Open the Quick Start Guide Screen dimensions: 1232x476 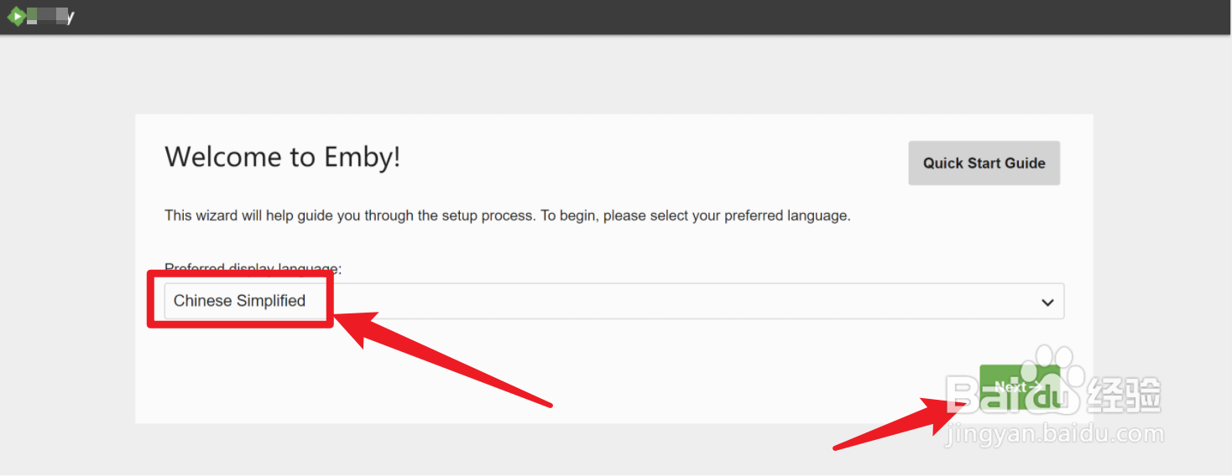pyautogui.click(x=984, y=163)
